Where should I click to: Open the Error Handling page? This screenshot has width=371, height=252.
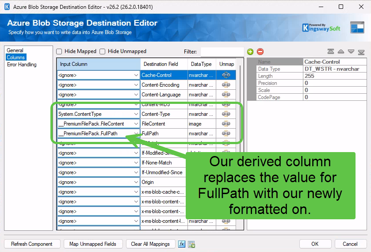tap(22, 65)
